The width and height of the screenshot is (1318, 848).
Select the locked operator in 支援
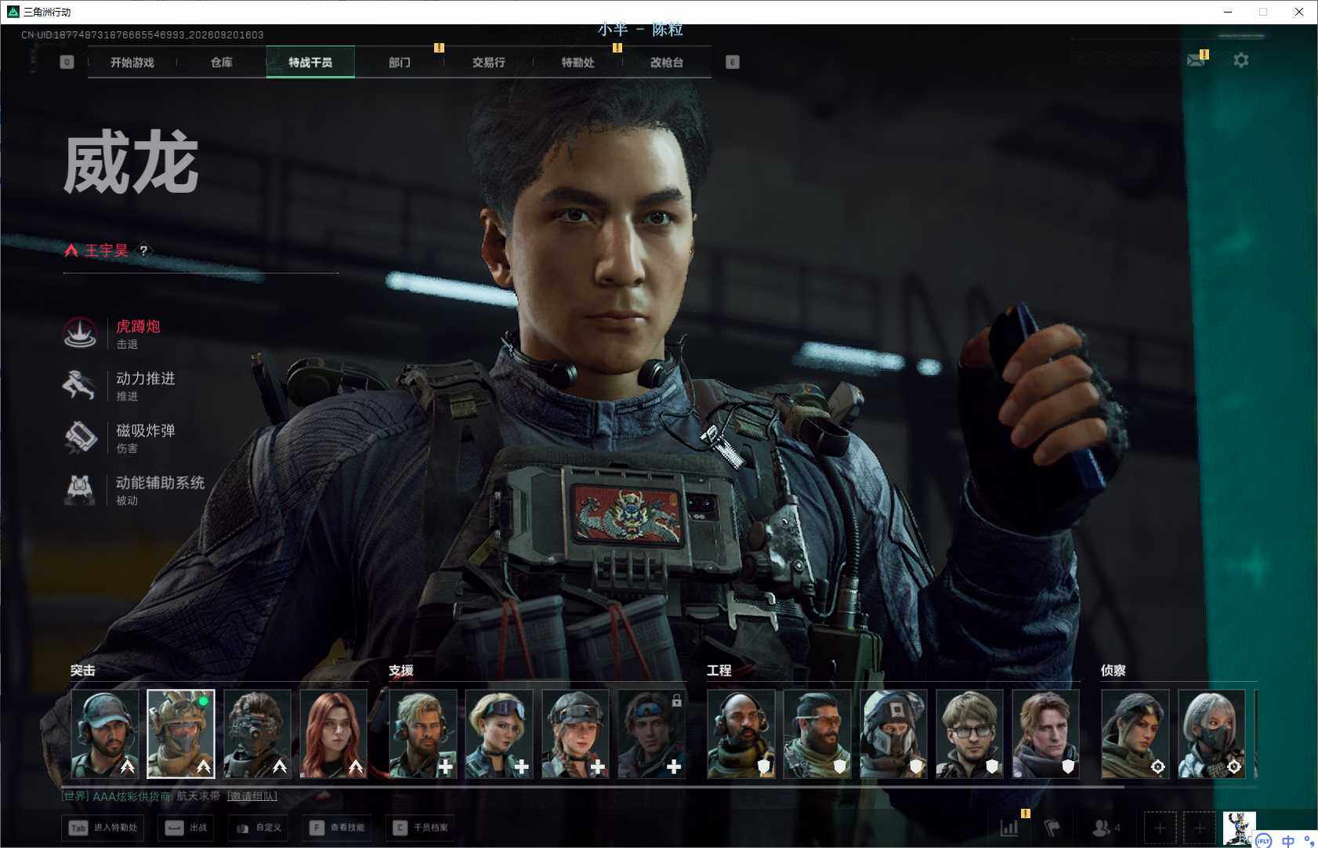tap(651, 734)
